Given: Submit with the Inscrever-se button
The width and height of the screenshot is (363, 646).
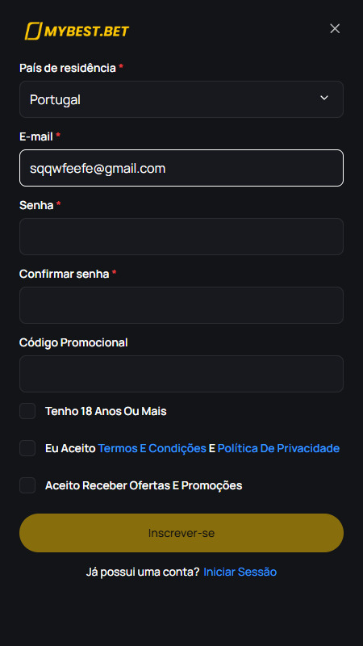Looking at the screenshot, I should pos(181,533).
